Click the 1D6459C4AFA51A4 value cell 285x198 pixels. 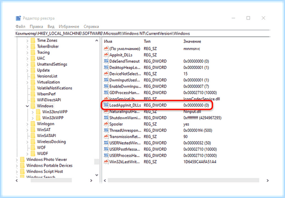(x=200, y=162)
